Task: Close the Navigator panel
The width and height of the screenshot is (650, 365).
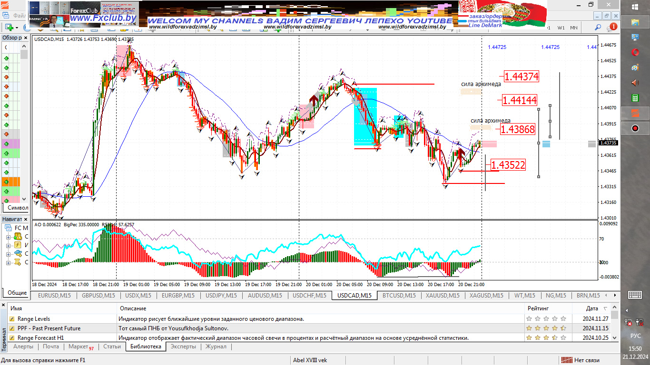Action: 26,219
